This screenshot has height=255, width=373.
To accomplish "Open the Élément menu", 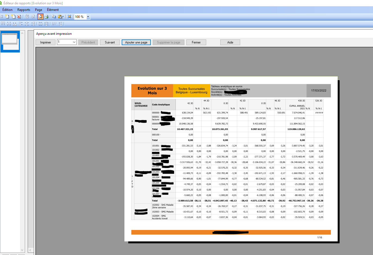I will tap(53, 10).
